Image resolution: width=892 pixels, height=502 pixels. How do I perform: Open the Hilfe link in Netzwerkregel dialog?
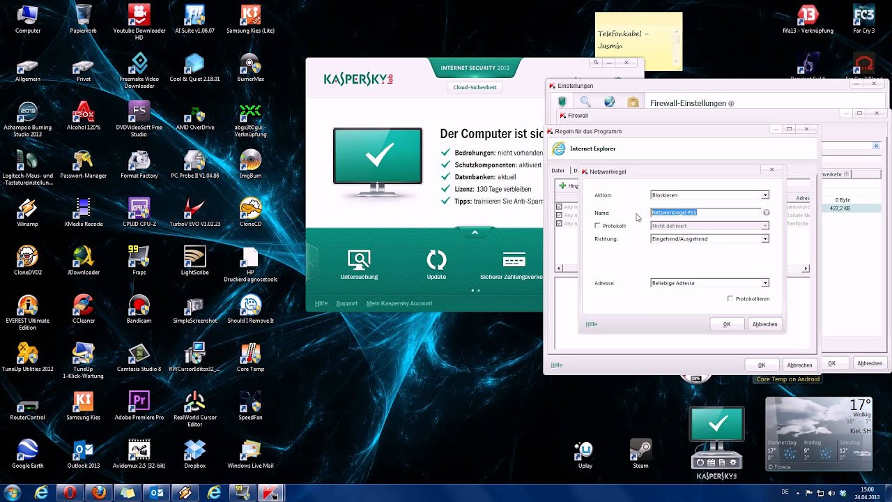pyautogui.click(x=592, y=324)
